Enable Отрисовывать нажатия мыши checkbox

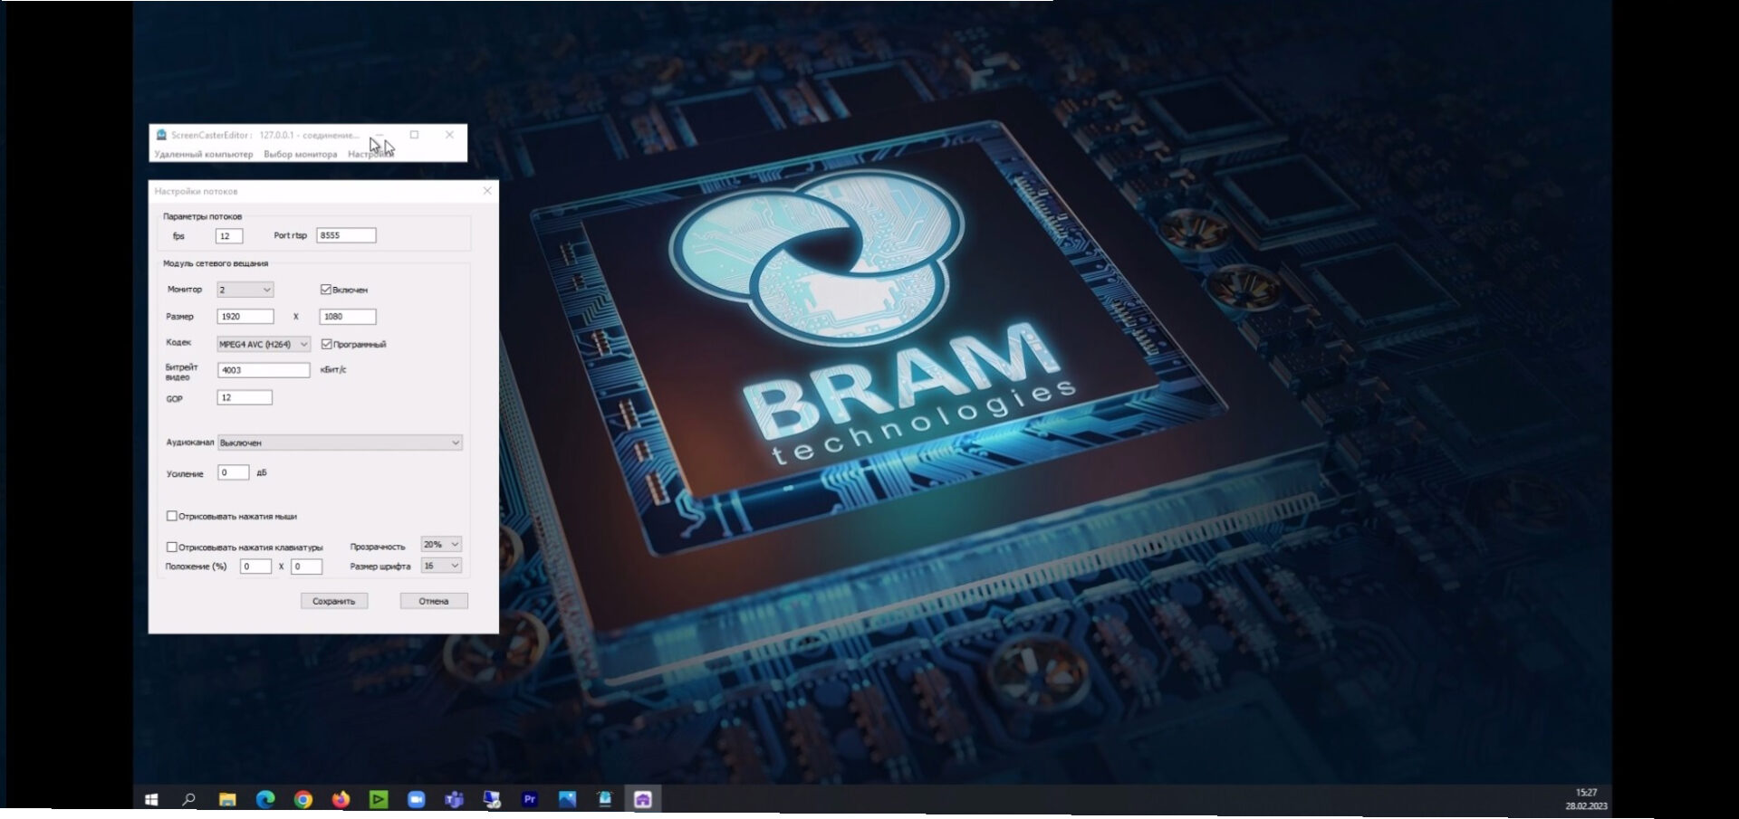click(x=172, y=516)
